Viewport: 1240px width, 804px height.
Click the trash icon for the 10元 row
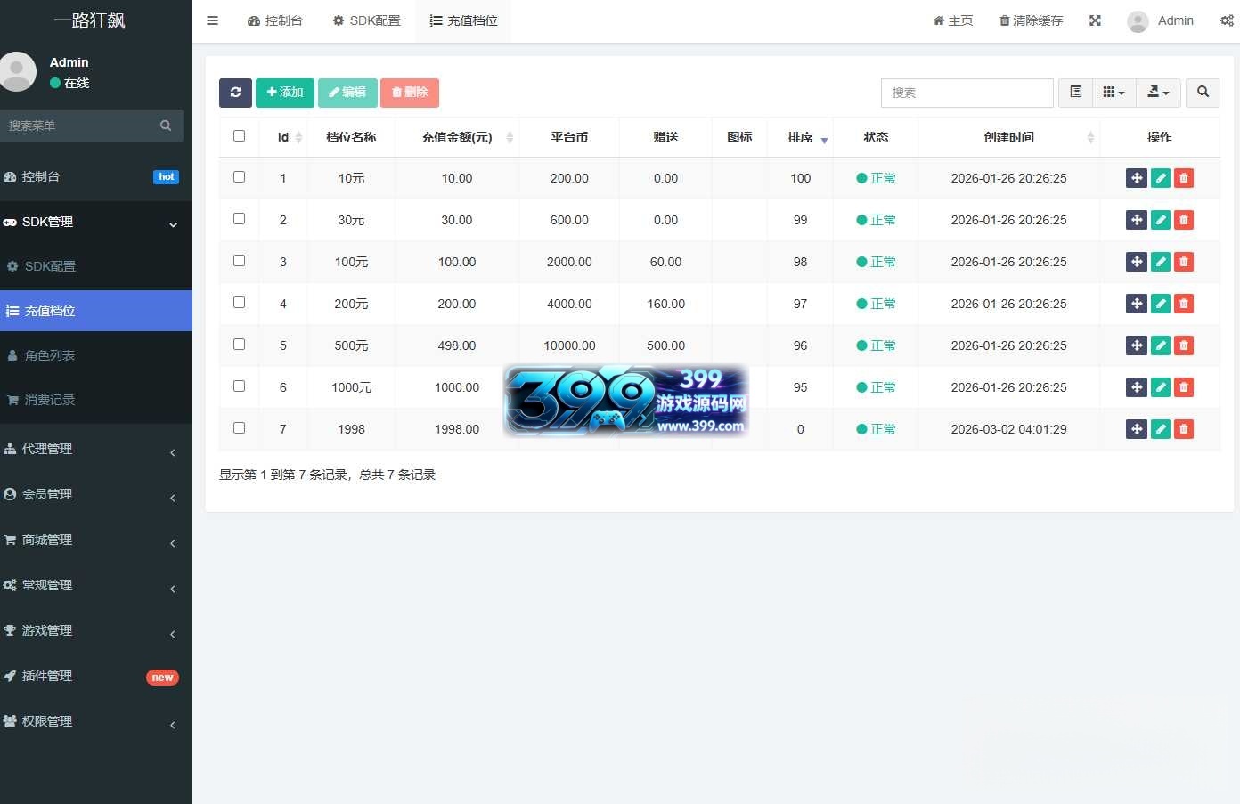[x=1184, y=178]
